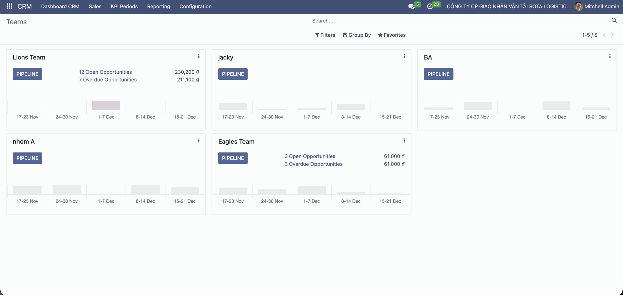
Task: Open Eagles Team 3 Open Opportunities
Action: coord(310,156)
